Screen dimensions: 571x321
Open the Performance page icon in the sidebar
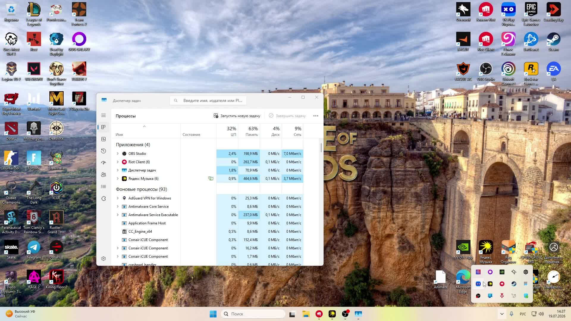pyautogui.click(x=103, y=139)
